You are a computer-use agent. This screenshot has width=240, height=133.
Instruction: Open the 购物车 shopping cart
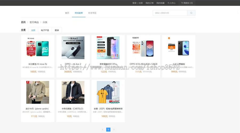(187, 3)
